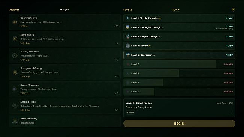Start the level with the BEGIN button
This screenshot has height=137, width=244.
(x=179, y=124)
